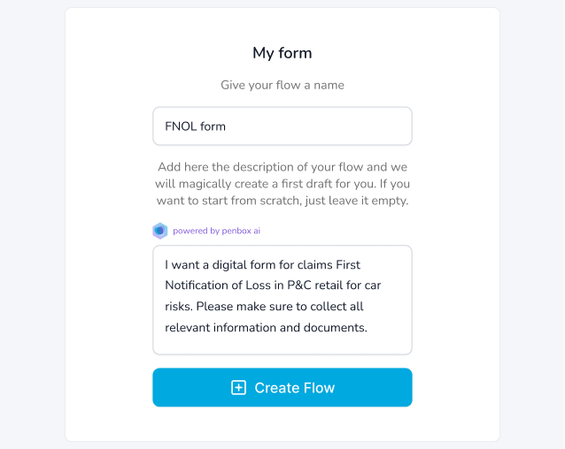The height and width of the screenshot is (449, 565).
Task: Place cursor in risks. Please make sure line
Action: [x=264, y=307]
